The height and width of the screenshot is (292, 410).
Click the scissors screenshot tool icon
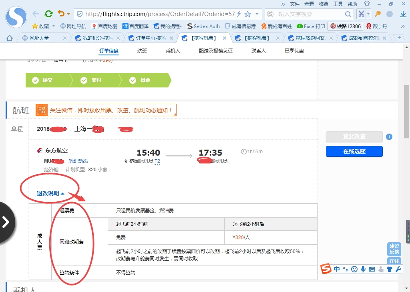tap(361, 14)
